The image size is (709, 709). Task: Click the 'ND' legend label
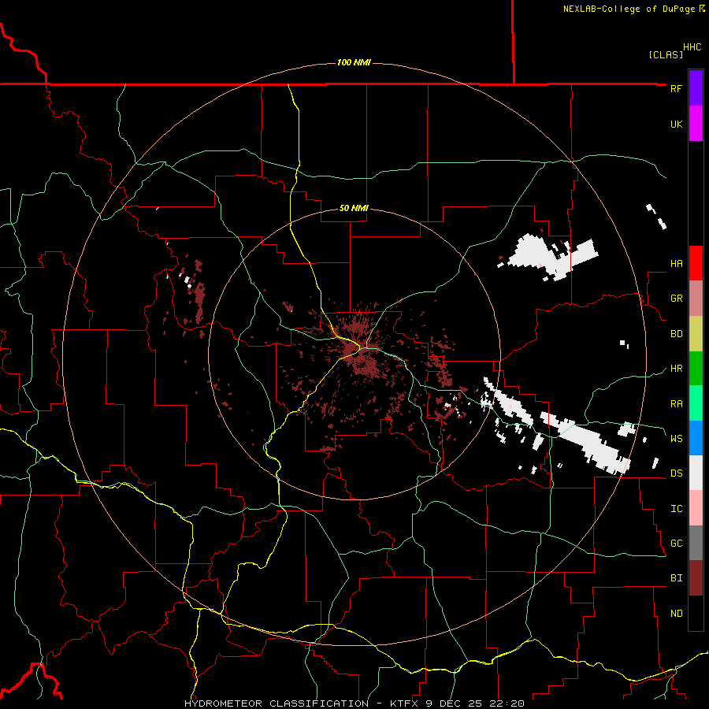coord(676,614)
